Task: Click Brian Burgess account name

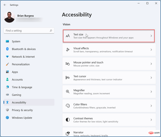Action: click(25, 16)
